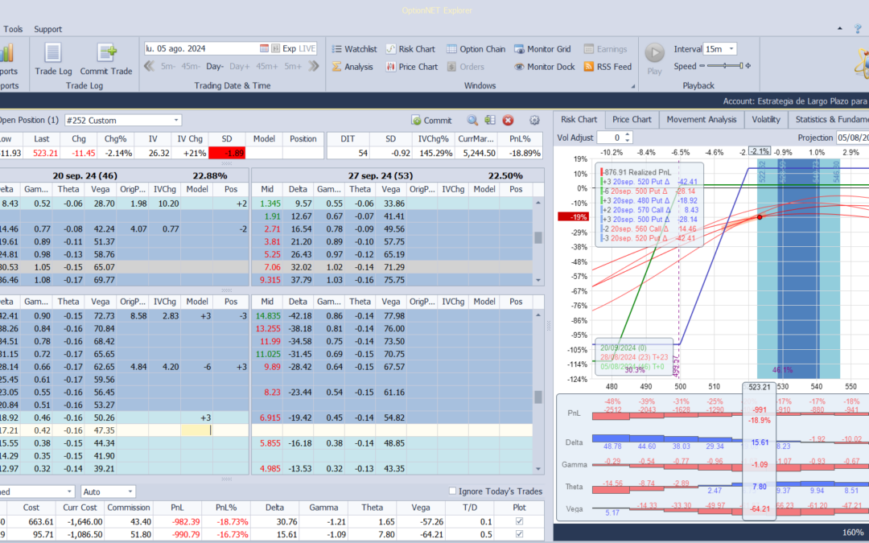869x543 pixels.
Task: Decrease the Vol Adjust value with the down arrow
Action: point(628,140)
